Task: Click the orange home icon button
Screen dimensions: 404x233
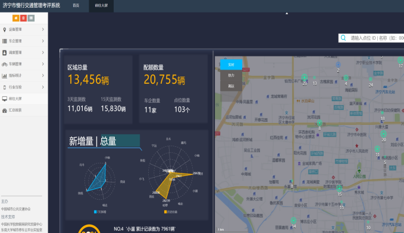Action: click(x=16, y=18)
